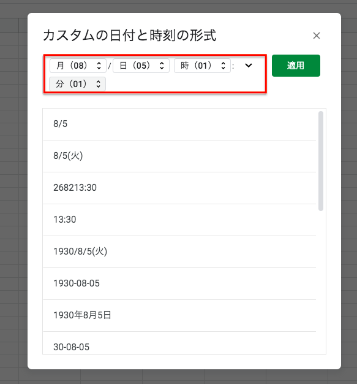Image resolution: width=357 pixels, height=384 pixels.
Task: Open the 日 (05) format chip
Action: pos(141,66)
